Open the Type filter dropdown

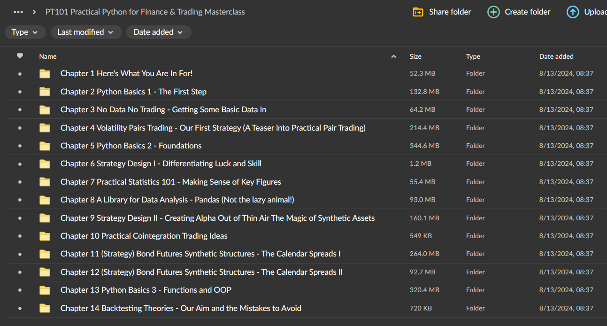point(25,32)
